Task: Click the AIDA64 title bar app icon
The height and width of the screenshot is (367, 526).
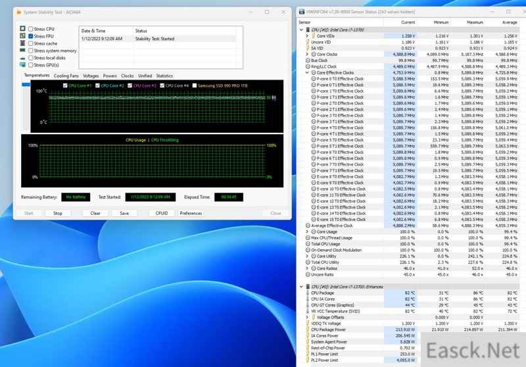Action: click(19, 12)
